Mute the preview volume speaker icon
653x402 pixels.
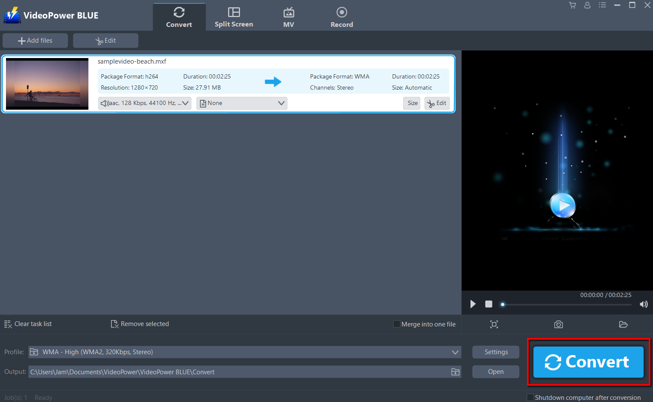pos(644,304)
